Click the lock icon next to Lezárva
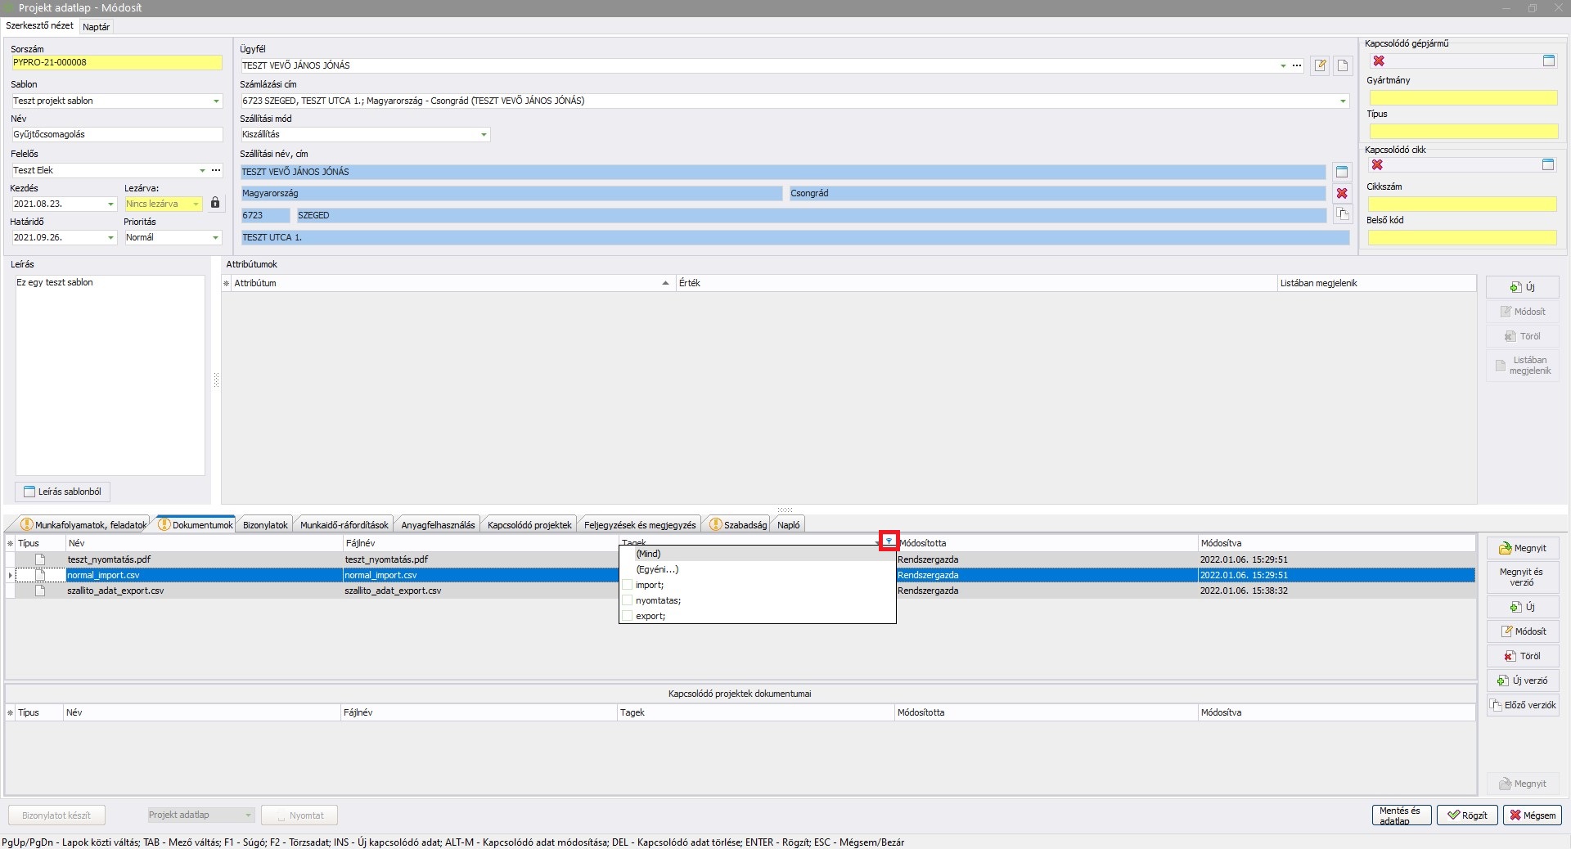1571x849 pixels. tap(215, 203)
